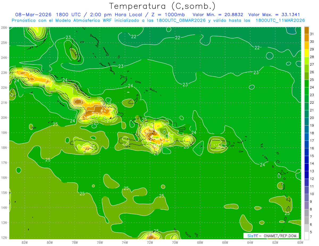Viewport: 319px width, 246px height.
Task: Pick the yellow swatch between legend values 28 and 29
Action: 307,53
